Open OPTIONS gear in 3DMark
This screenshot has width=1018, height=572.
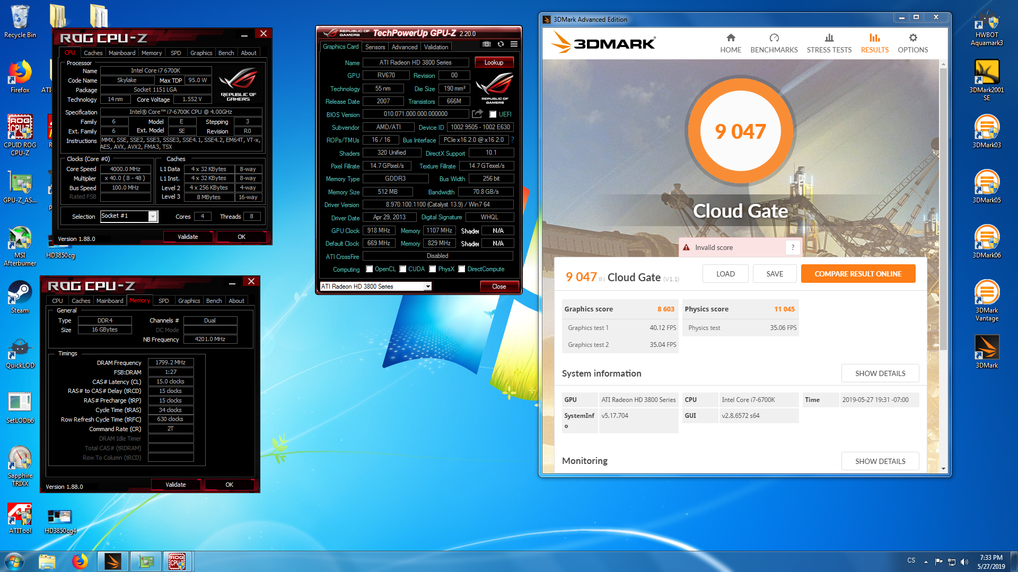pos(912,43)
